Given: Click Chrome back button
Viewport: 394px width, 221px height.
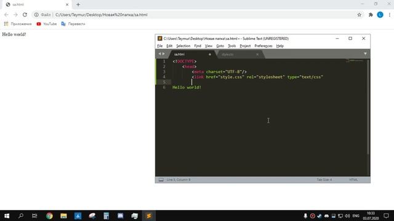Looking at the screenshot, I should pyautogui.click(x=6, y=15).
